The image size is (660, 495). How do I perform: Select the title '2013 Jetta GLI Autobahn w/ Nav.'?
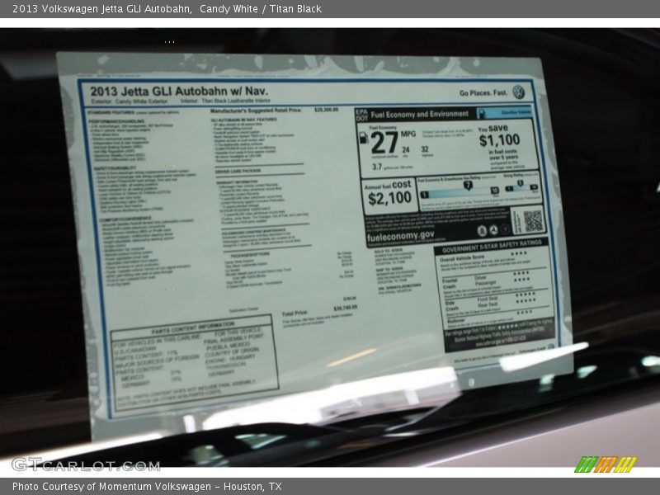(179, 91)
